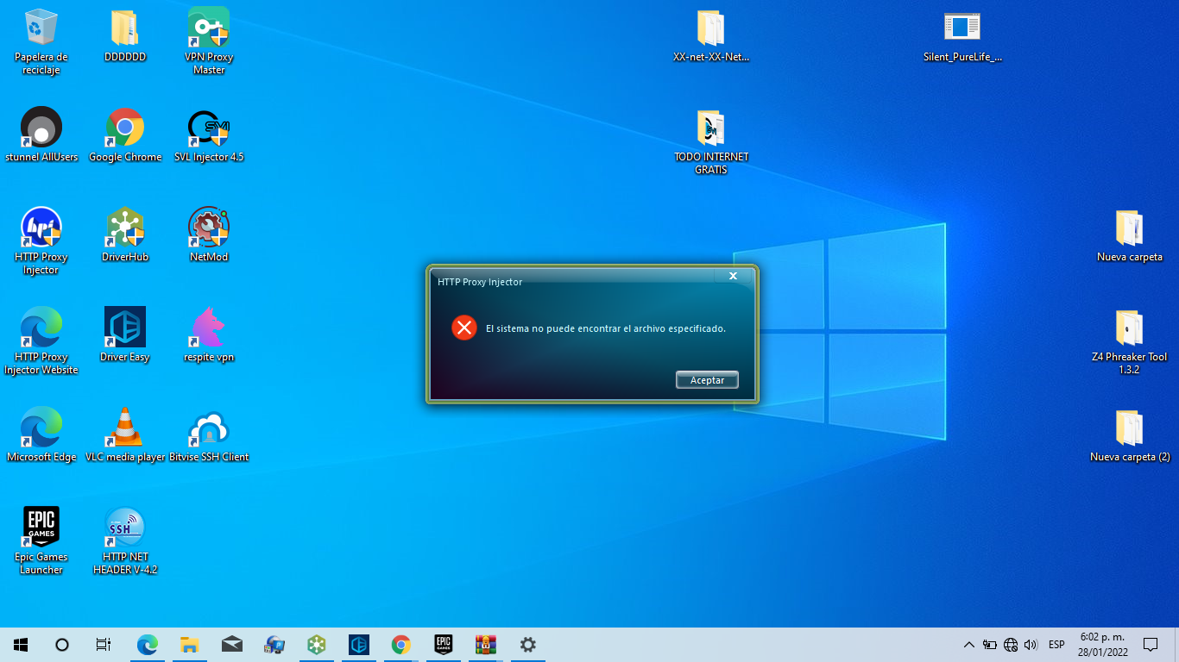Expand hidden system tray icons
This screenshot has width=1179, height=662.
pos(968,645)
